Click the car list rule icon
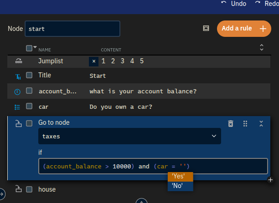 click(17, 107)
